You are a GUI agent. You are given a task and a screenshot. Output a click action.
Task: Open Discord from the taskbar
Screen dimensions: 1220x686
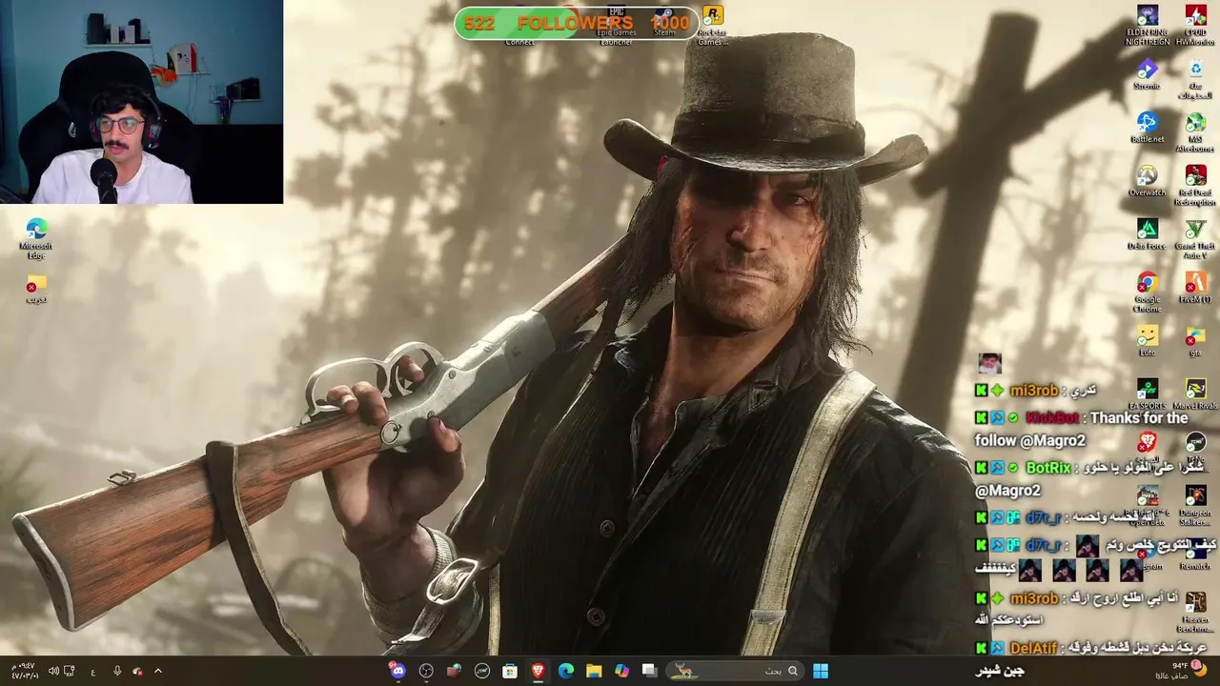[398, 671]
